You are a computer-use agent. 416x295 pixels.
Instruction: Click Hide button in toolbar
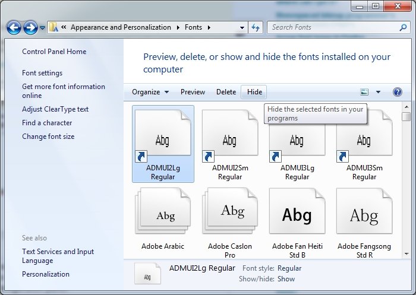pos(254,92)
